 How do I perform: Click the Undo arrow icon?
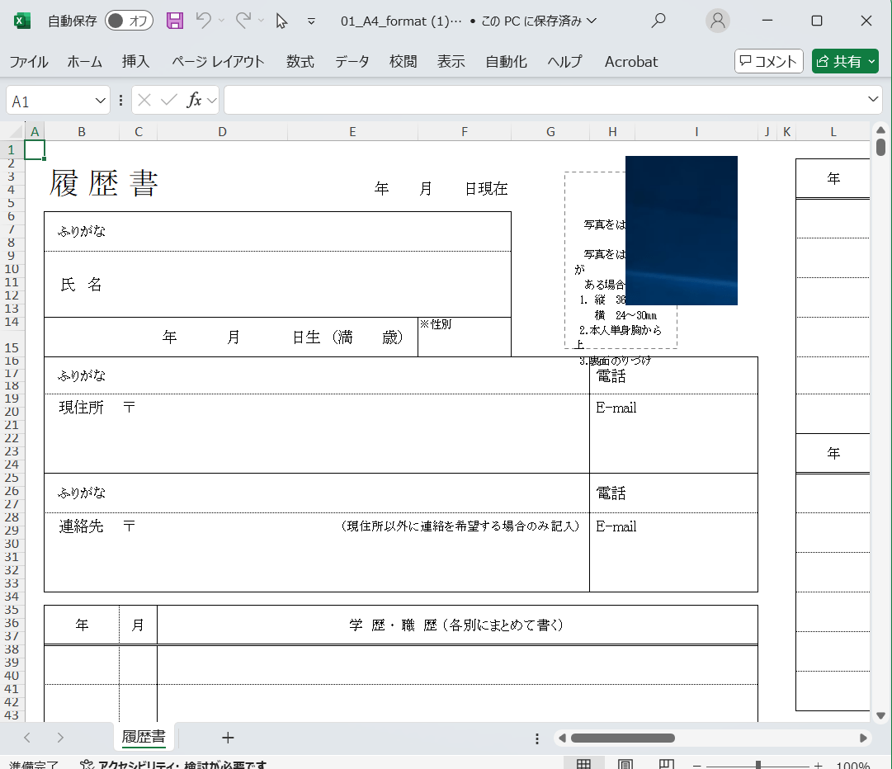point(203,21)
